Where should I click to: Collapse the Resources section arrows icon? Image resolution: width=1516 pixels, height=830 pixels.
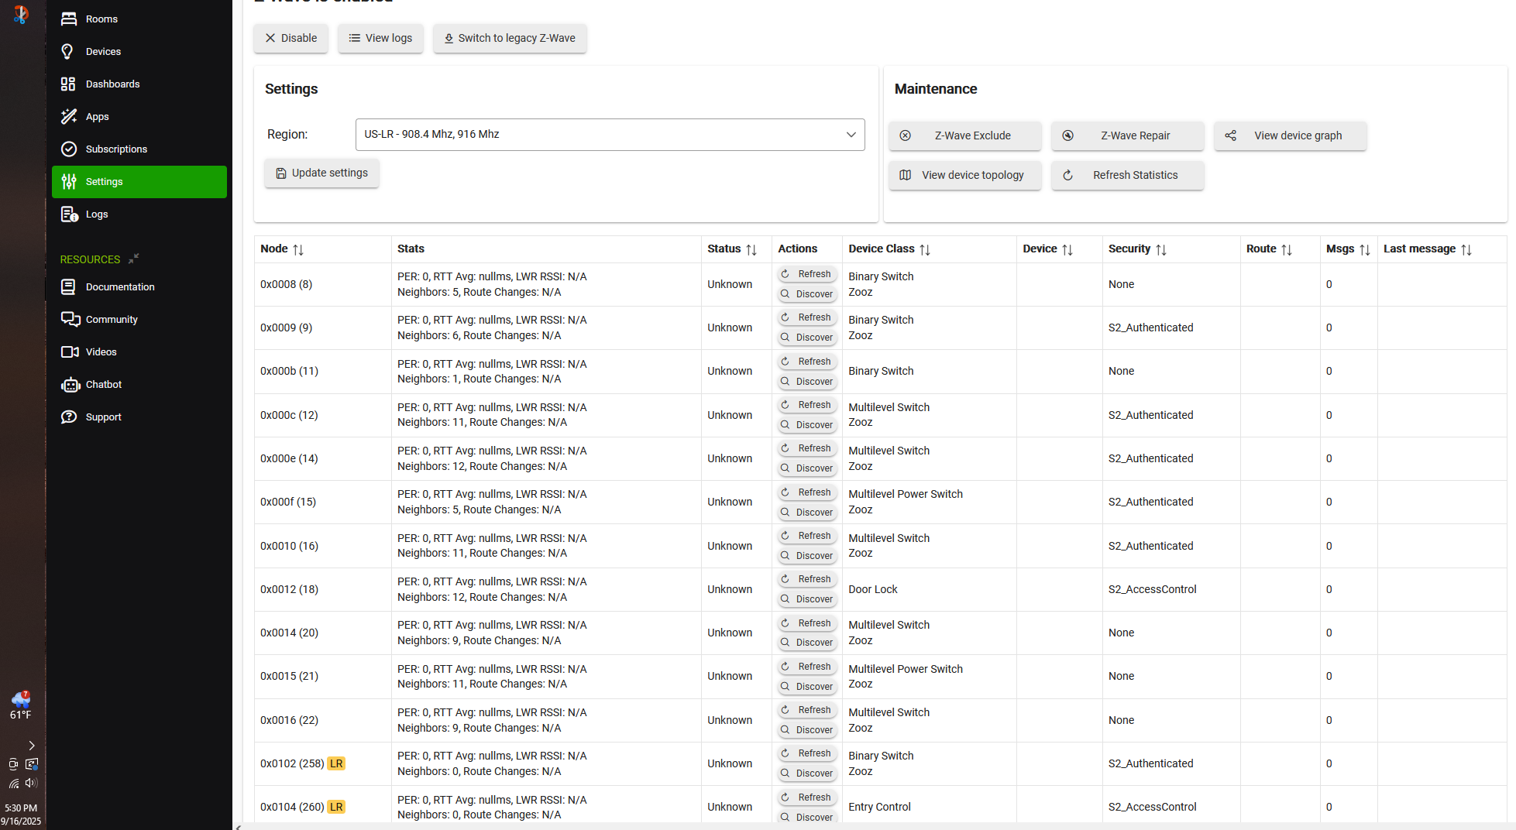(133, 259)
